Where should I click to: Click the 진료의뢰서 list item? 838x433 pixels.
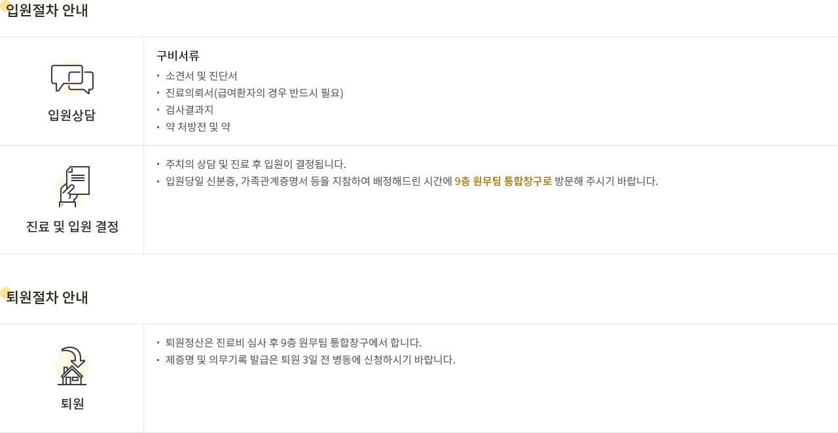pos(255,93)
